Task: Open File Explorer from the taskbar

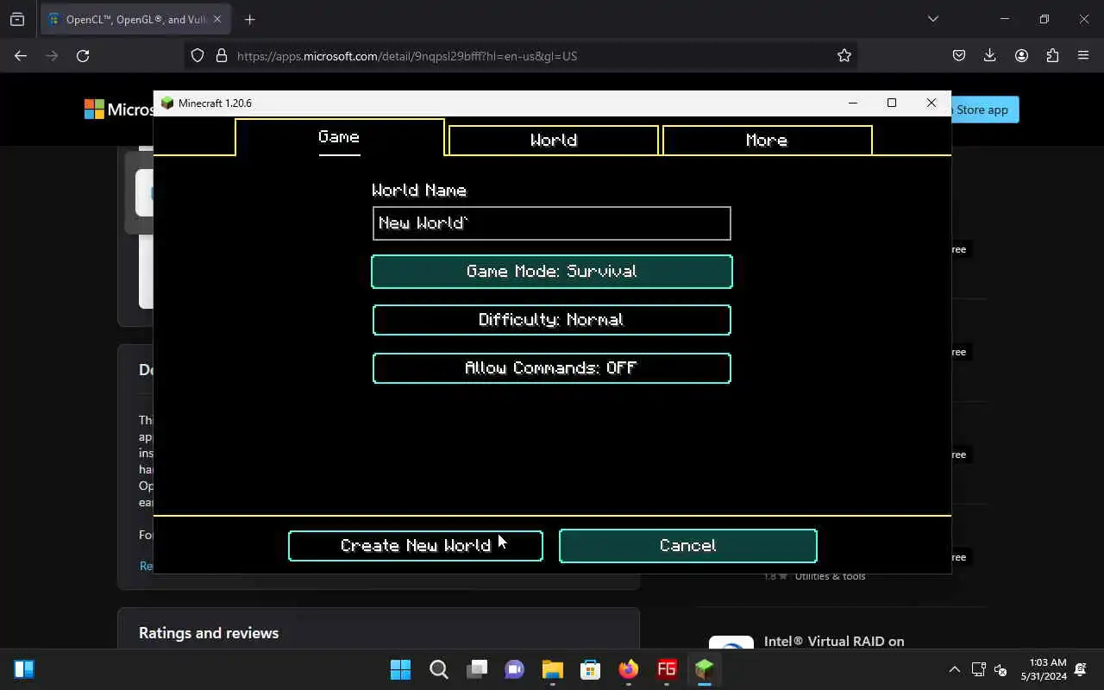Action: click(553, 669)
